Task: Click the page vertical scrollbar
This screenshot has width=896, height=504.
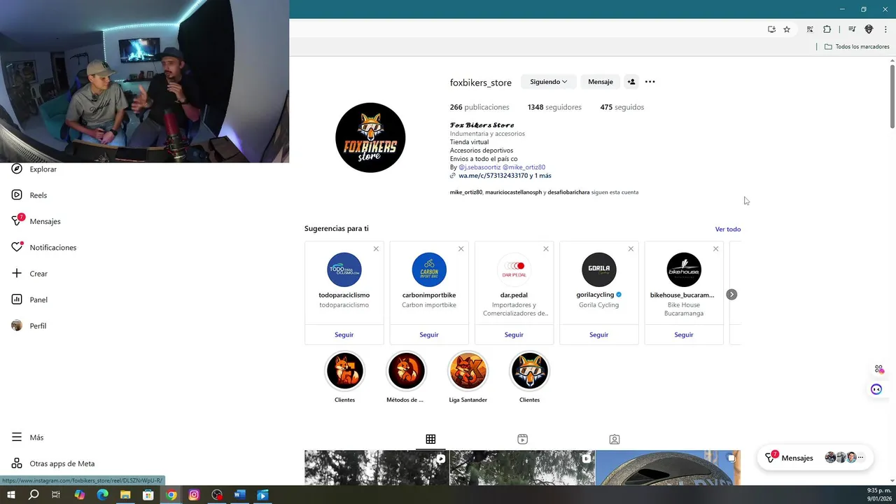Action: [x=892, y=97]
